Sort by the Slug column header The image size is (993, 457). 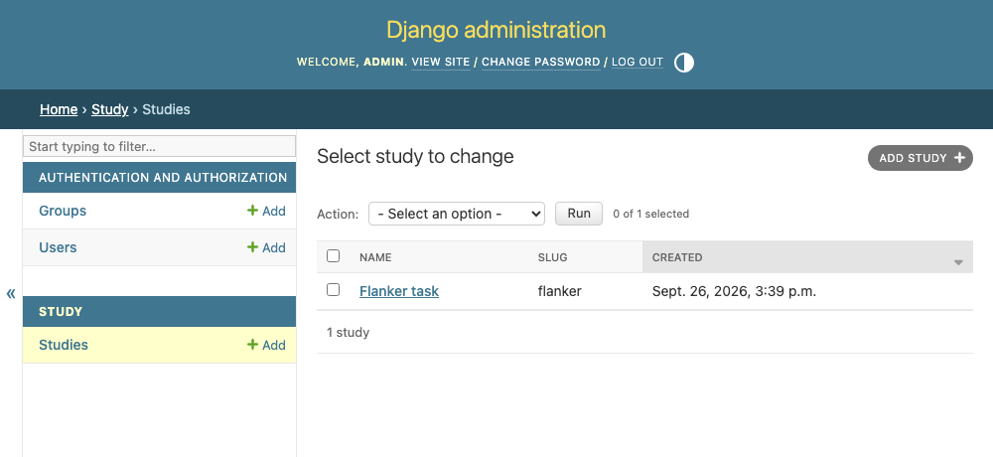[x=553, y=257]
